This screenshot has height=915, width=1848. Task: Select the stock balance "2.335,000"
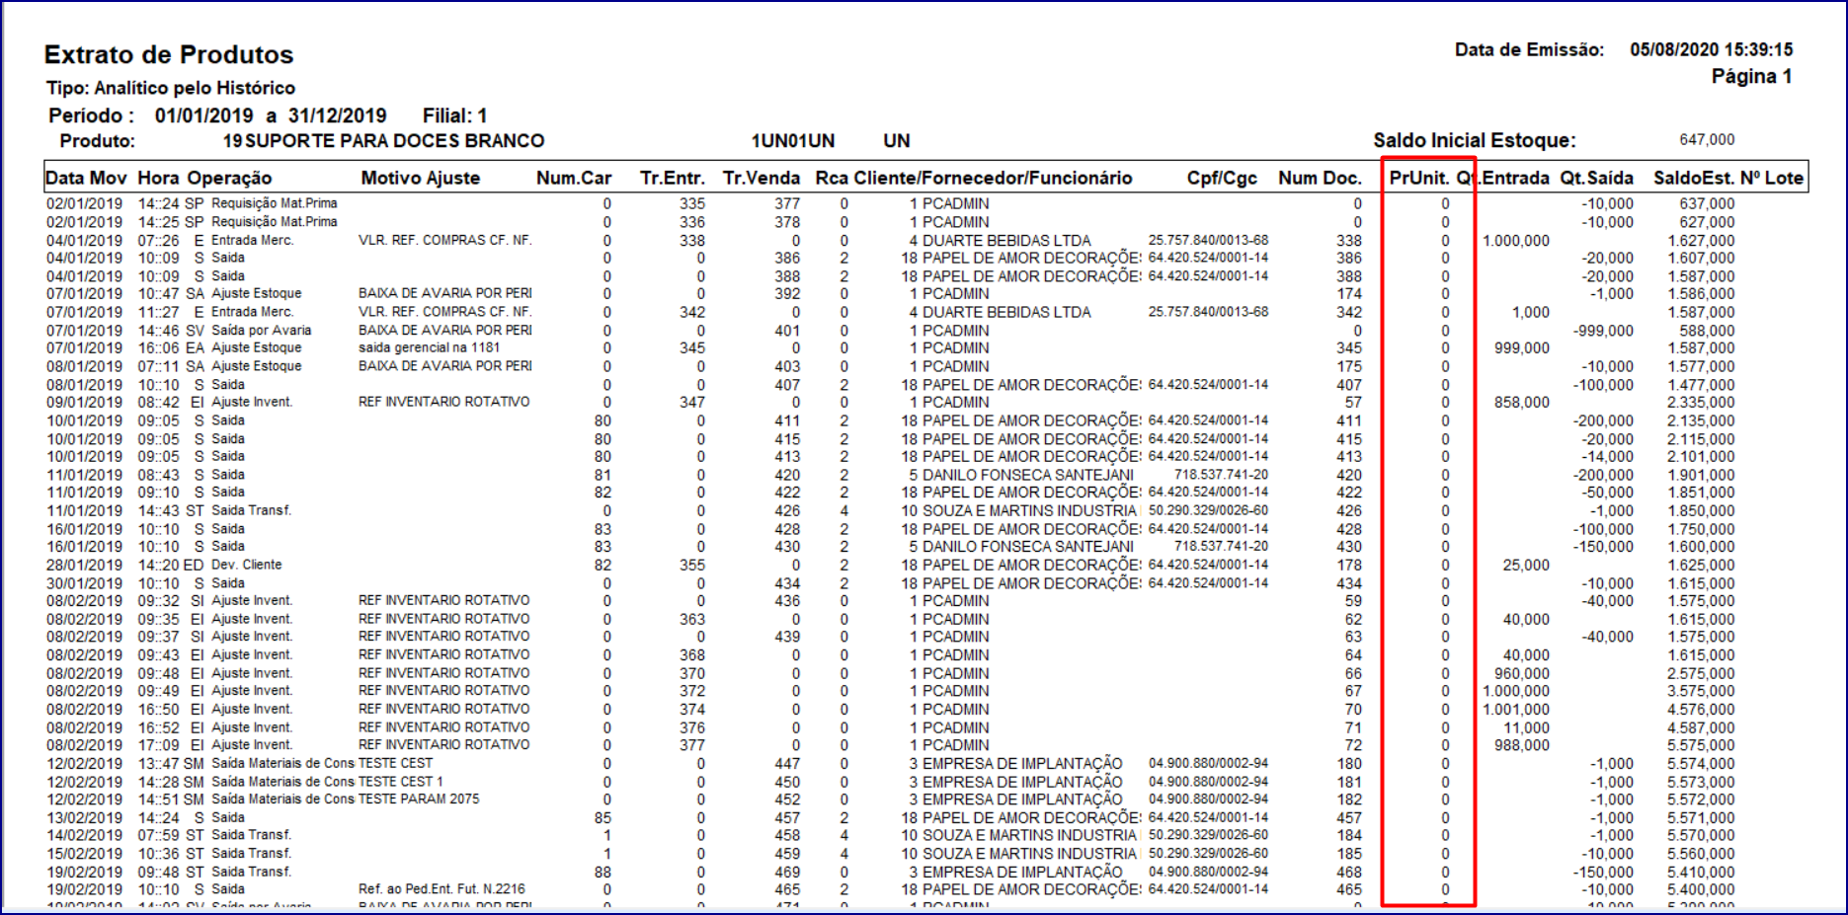[1701, 403]
